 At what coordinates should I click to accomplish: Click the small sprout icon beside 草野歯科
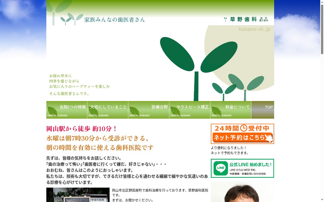click(x=225, y=19)
